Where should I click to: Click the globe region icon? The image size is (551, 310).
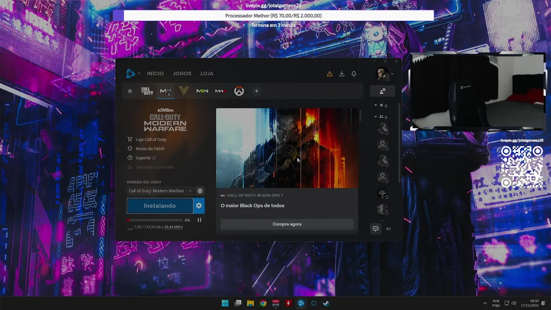point(200,191)
